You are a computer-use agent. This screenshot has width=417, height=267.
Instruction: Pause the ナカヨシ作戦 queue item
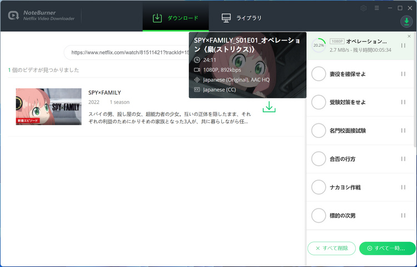click(x=403, y=187)
